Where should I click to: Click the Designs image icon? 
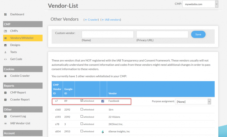pyautogui.click(x=5, y=45)
